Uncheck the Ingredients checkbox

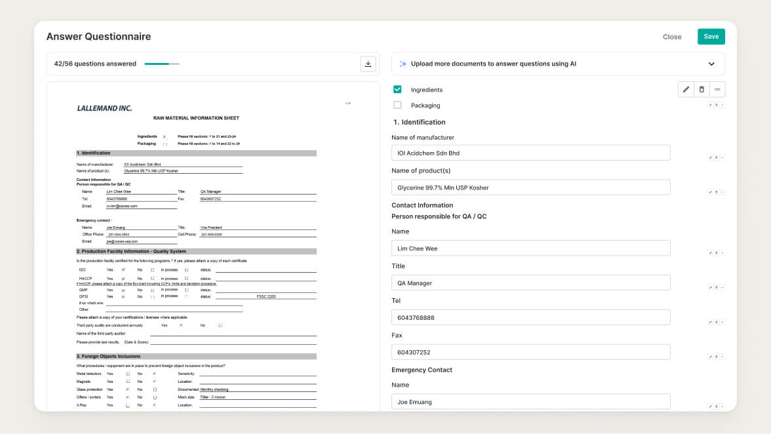(x=397, y=89)
